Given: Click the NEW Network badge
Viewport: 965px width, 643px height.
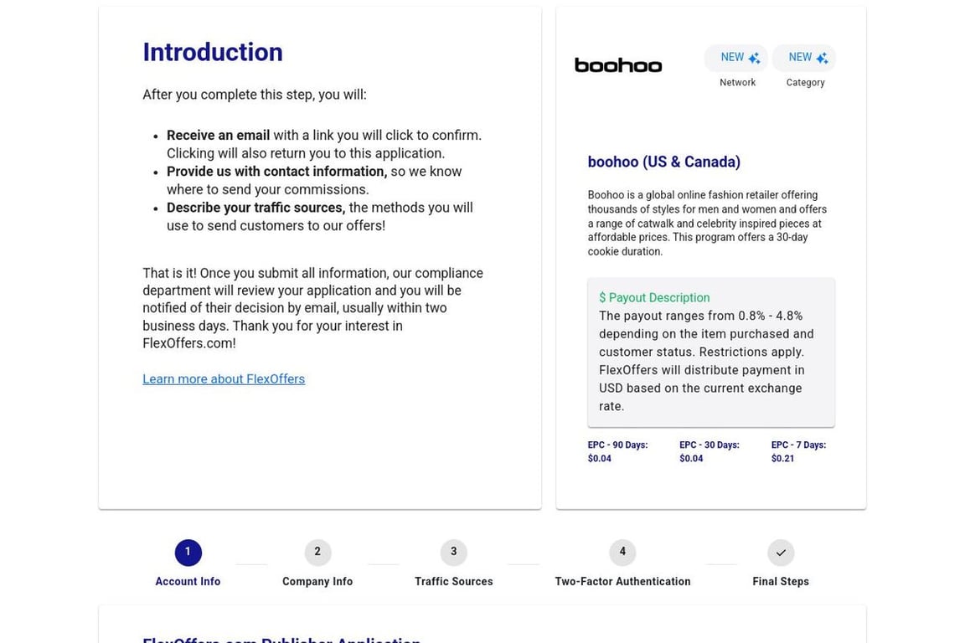Looking at the screenshot, I should tap(736, 58).
